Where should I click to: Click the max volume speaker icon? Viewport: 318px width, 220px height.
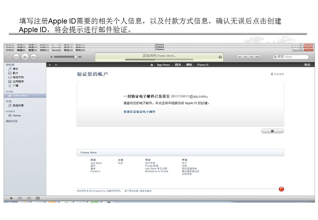pyautogui.click(x=80, y=57)
